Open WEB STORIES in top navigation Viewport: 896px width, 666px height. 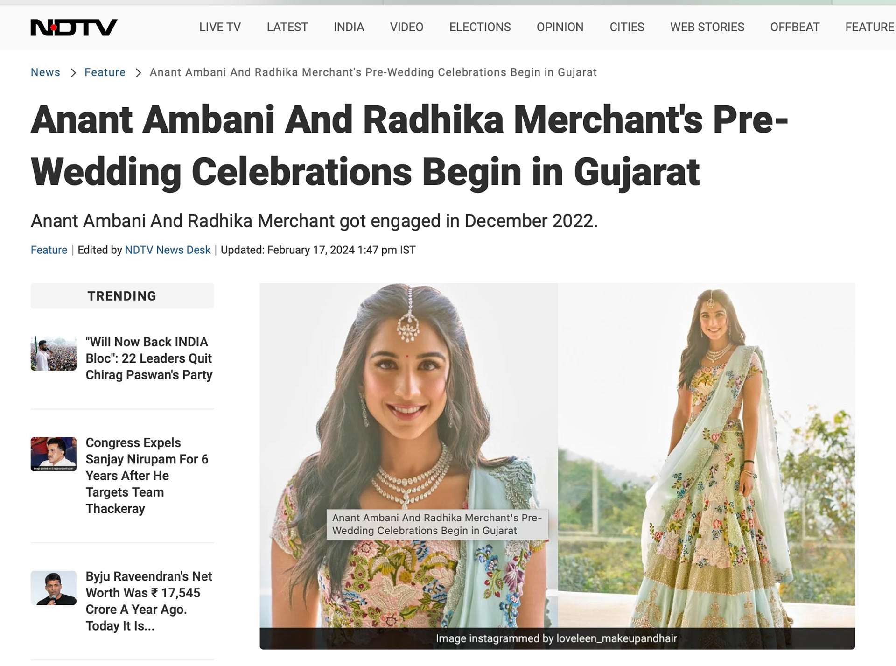pos(707,27)
